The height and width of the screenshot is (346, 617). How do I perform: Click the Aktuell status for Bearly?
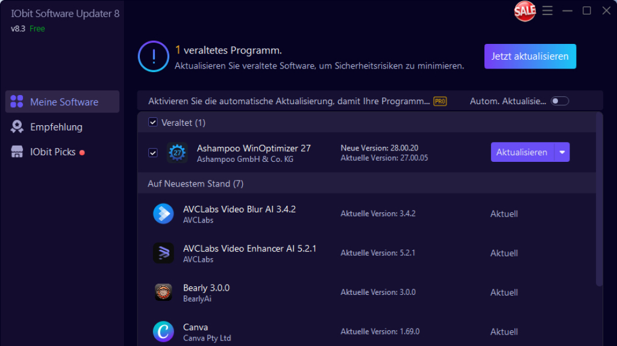504,292
